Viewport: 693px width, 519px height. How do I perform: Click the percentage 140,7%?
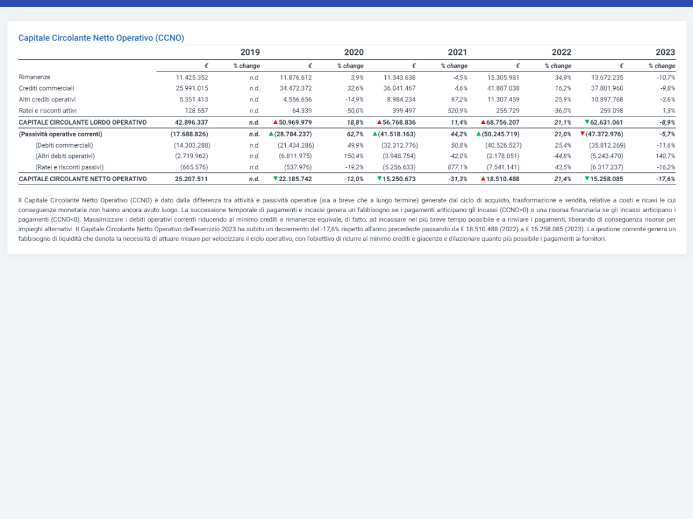(x=665, y=156)
